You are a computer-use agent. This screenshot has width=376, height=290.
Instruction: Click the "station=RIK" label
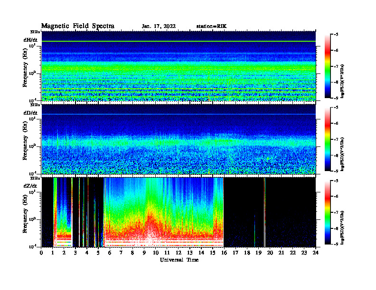[211, 27]
